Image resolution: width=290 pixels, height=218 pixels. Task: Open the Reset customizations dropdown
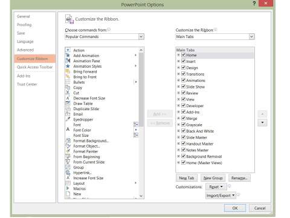[x=216, y=187]
